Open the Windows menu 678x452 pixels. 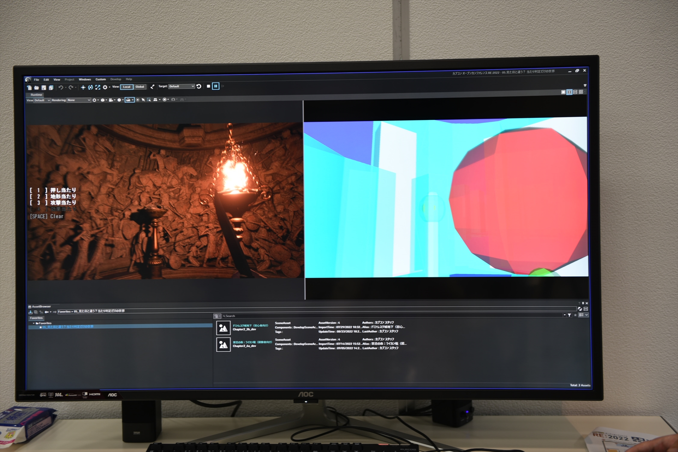pos(85,79)
